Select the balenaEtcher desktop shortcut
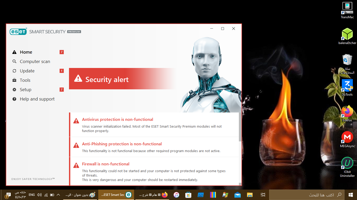The width and height of the screenshot is (357, 200). pos(347,36)
